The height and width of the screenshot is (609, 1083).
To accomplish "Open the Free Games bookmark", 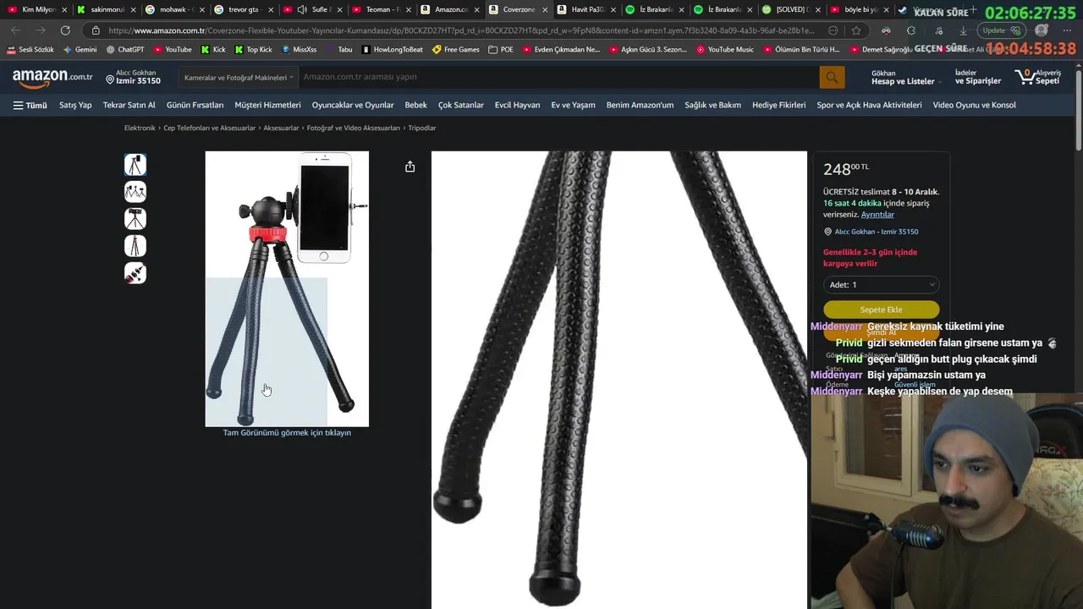I will coord(456,50).
